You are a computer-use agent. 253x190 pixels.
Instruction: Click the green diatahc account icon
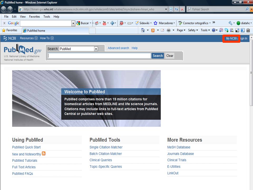pyautogui.click(x=238, y=23)
